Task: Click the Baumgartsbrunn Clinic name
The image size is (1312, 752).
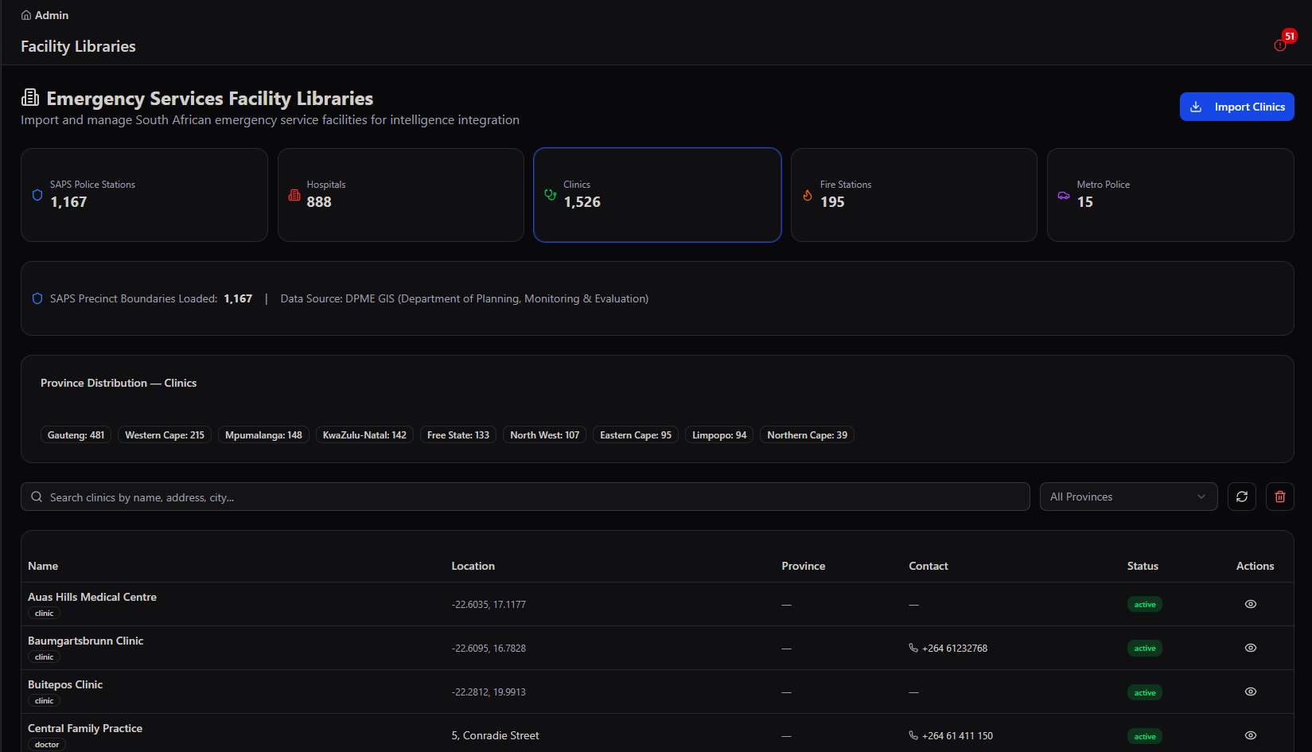Action: [86, 641]
